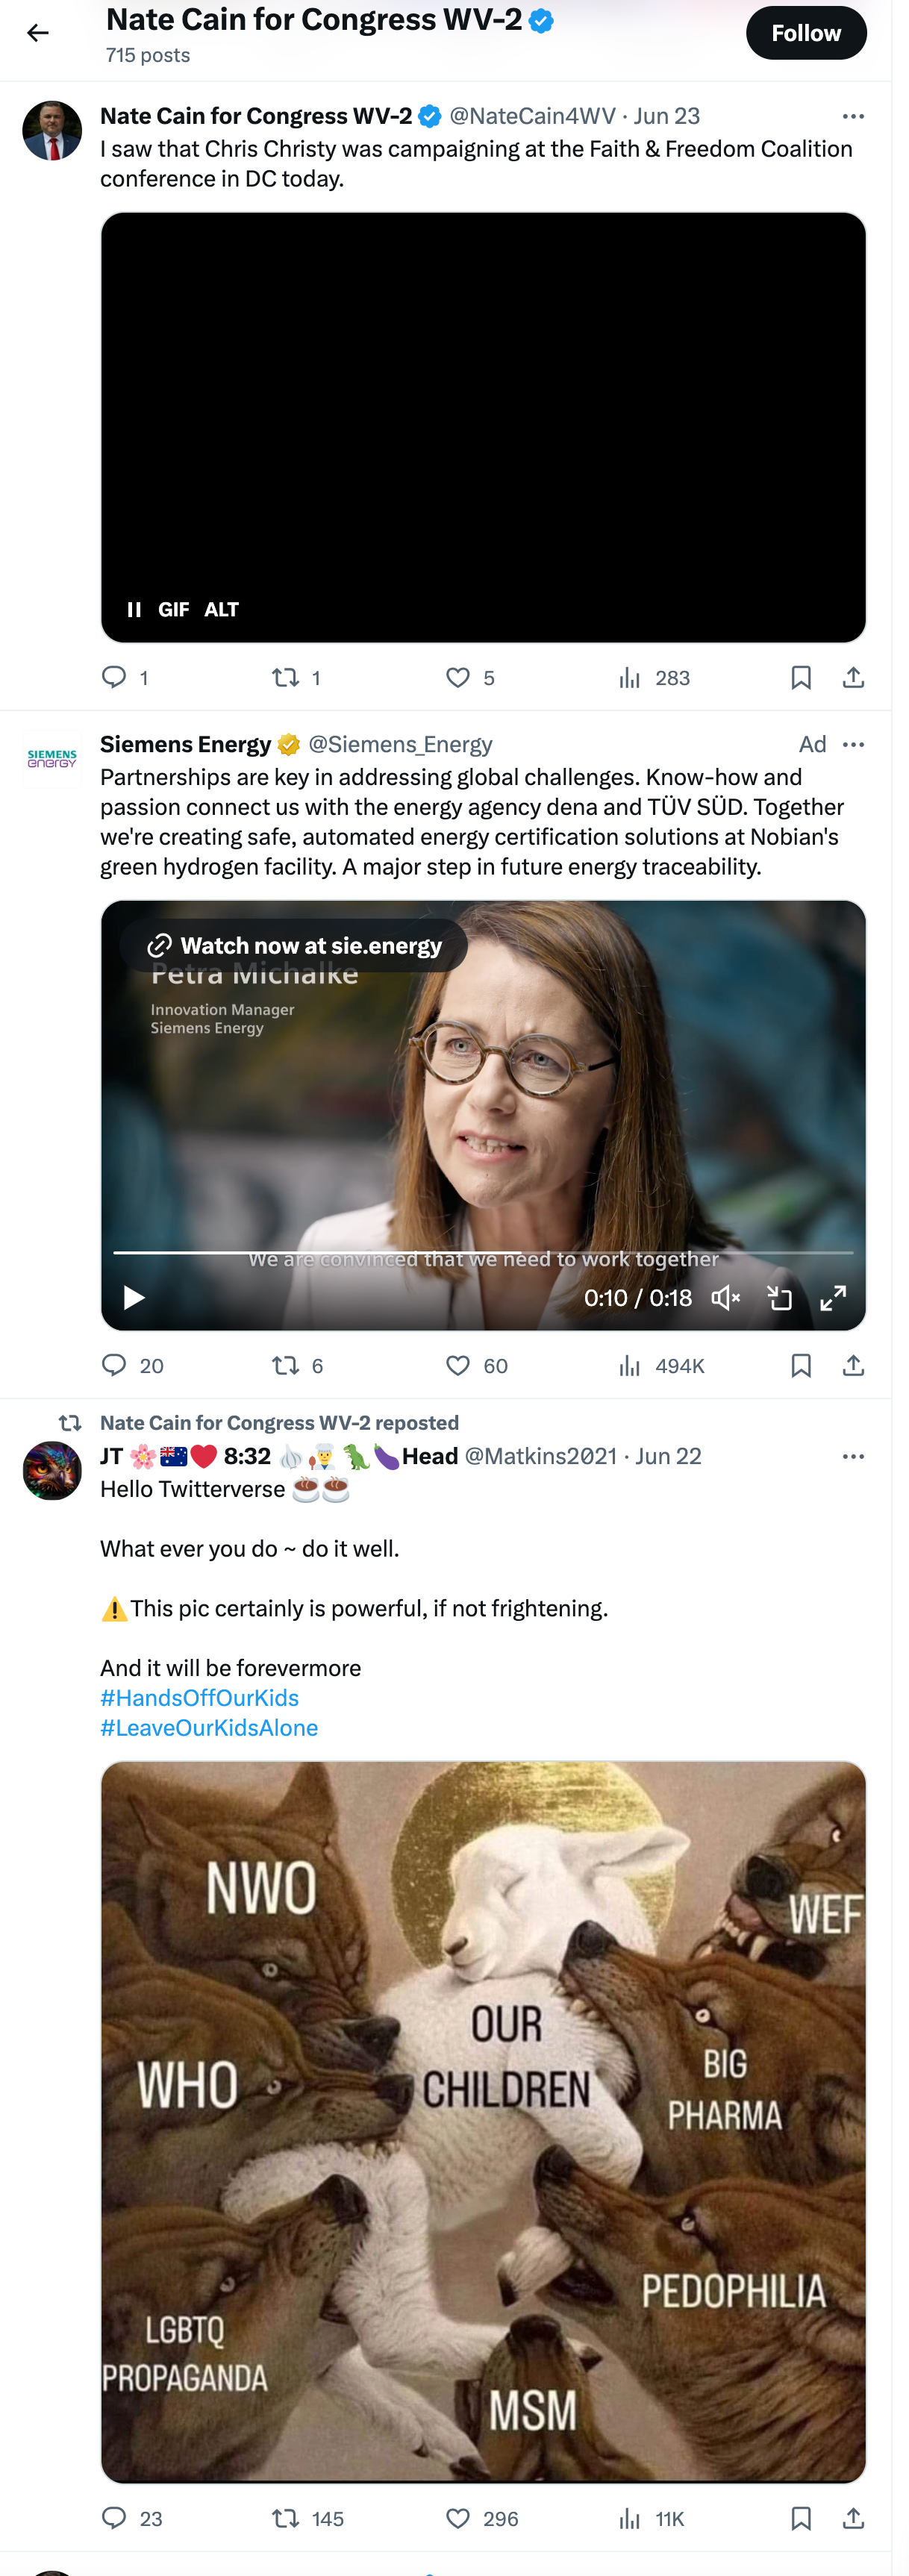Go back using the top-left arrow
This screenshot has height=2576, width=909.
coord(37,33)
